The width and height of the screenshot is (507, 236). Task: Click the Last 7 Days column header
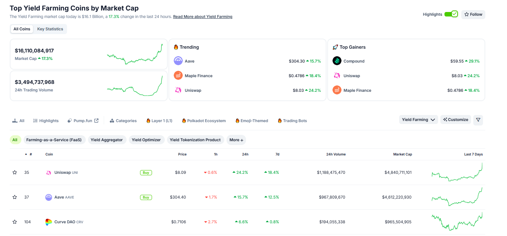pyautogui.click(x=473, y=154)
